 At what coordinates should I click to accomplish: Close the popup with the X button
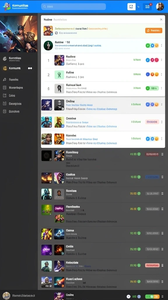(161, 20)
